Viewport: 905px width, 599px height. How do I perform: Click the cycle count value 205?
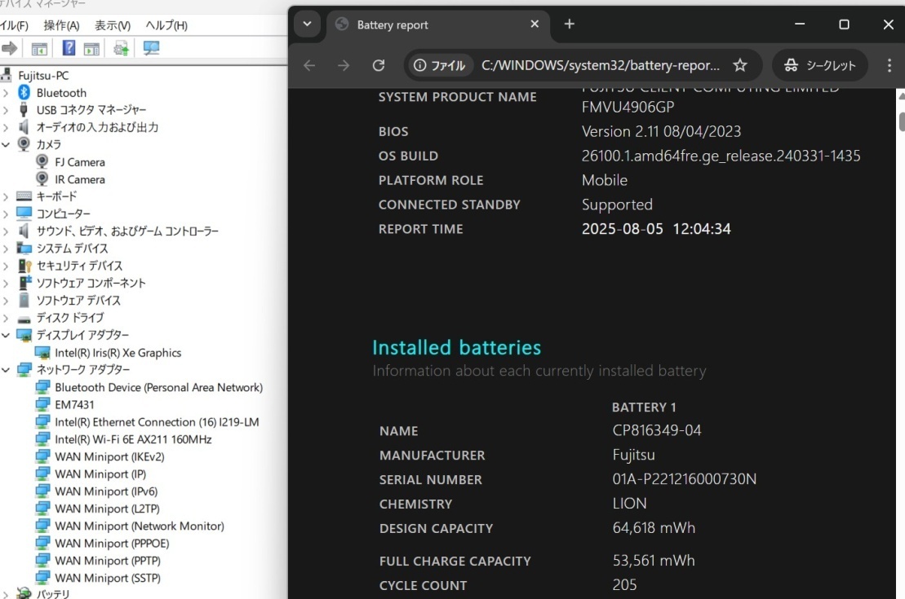coord(624,585)
